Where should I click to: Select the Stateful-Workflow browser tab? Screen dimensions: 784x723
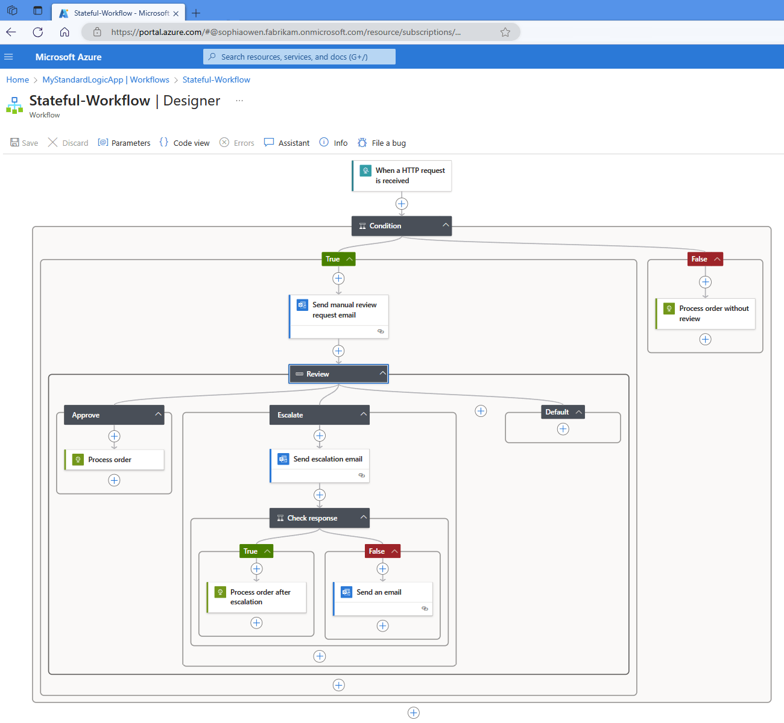tap(118, 13)
